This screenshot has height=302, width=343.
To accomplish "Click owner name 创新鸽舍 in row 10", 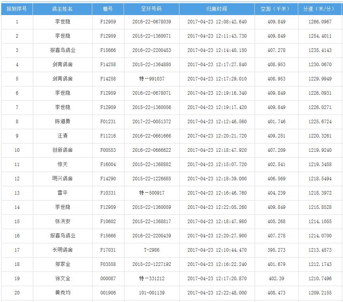I will pos(63,150).
